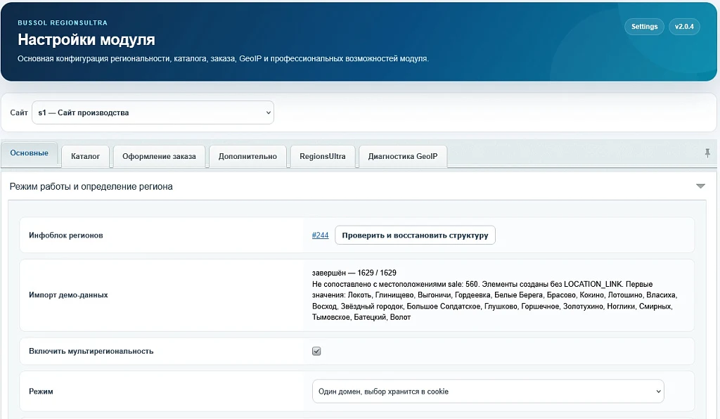Click the header description starting 'Основная конфигурация'

tap(223, 59)
